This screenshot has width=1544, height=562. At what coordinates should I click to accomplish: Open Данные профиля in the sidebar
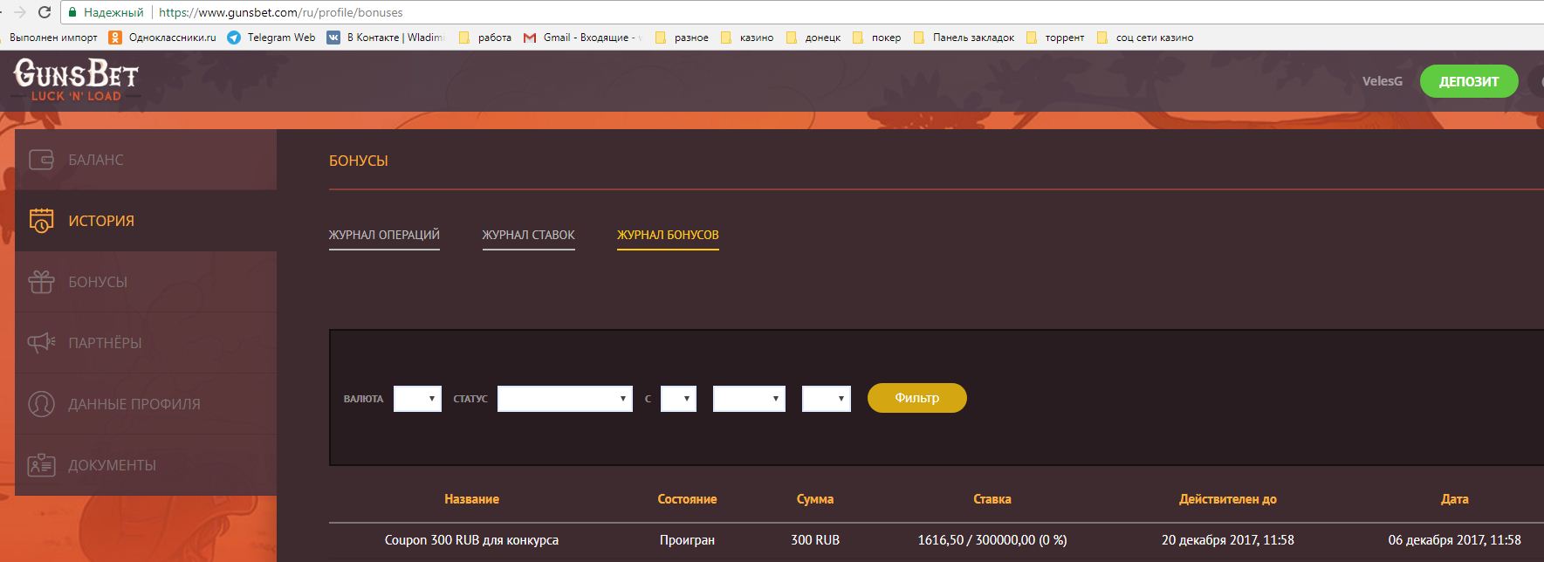coord(146,404)
